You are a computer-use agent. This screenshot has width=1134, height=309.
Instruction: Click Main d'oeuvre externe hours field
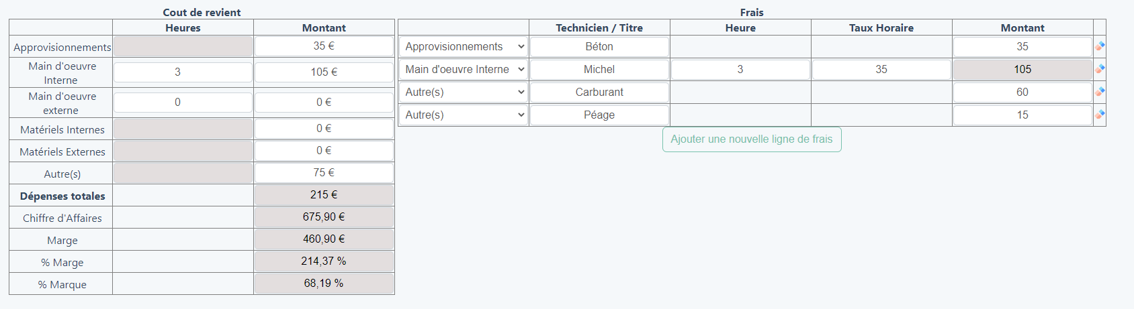pyautogui.click(x=183, y=103)
